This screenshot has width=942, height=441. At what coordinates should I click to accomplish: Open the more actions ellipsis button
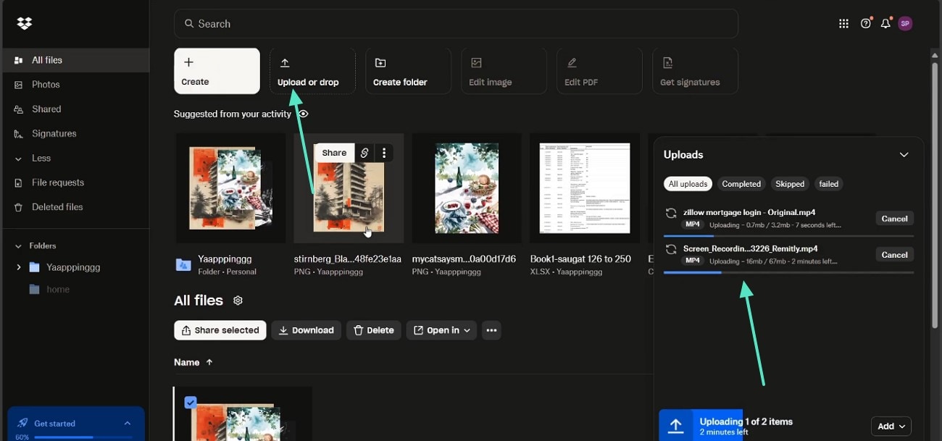[491, 330]
